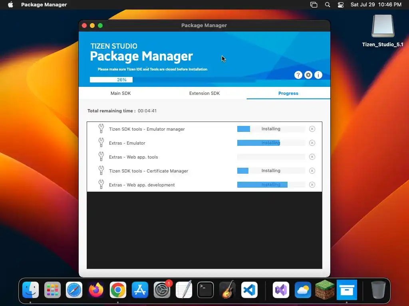Launch Terminal from the Dock
Viewport: 409px width, 306px height.
(x=206, y=290)
